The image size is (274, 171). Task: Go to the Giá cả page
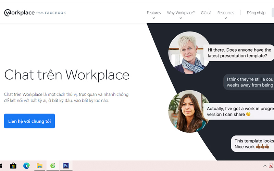pyautogui.click(x=206, y=13)
